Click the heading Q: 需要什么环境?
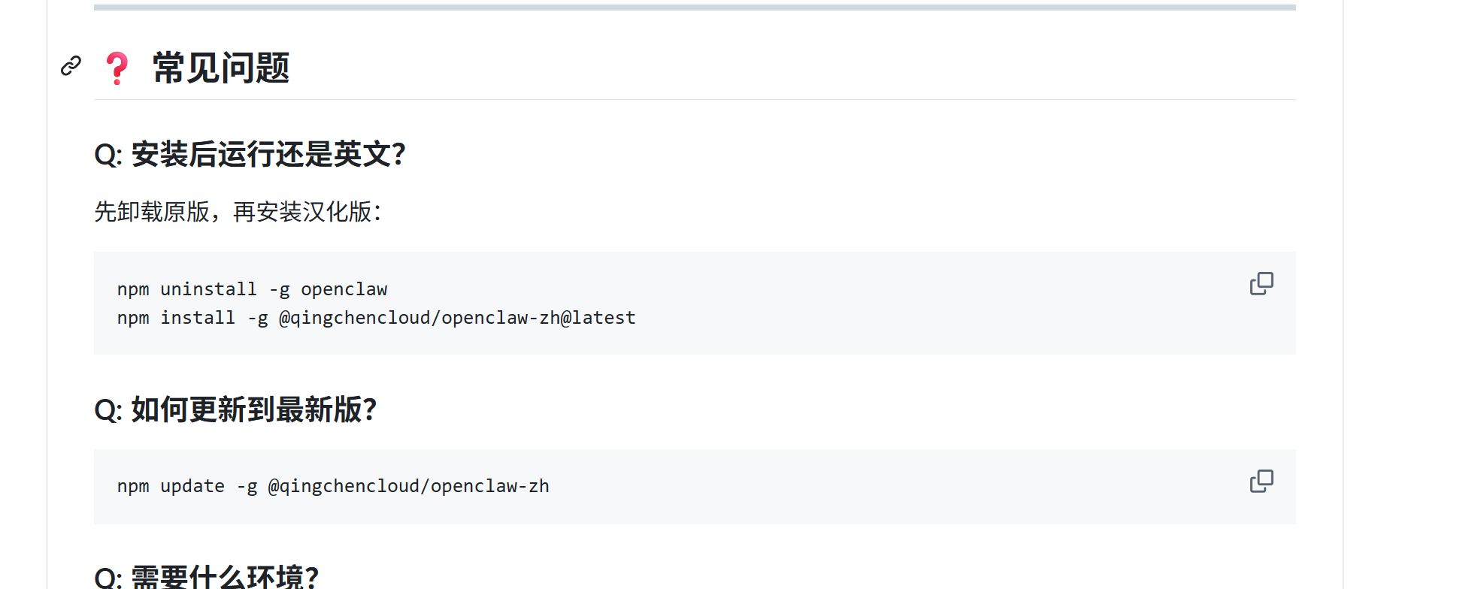 [x=207, y=577]
